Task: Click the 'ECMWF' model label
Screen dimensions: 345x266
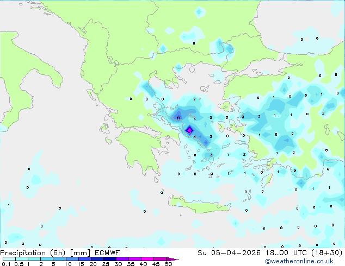Action: [107, 253]
